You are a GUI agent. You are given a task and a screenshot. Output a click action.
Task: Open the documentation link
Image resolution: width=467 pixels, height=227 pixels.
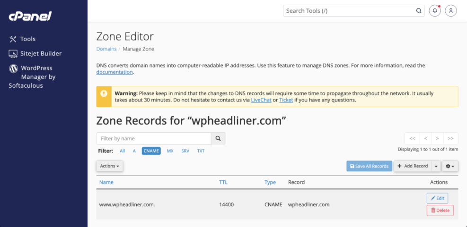click(115, 72)
